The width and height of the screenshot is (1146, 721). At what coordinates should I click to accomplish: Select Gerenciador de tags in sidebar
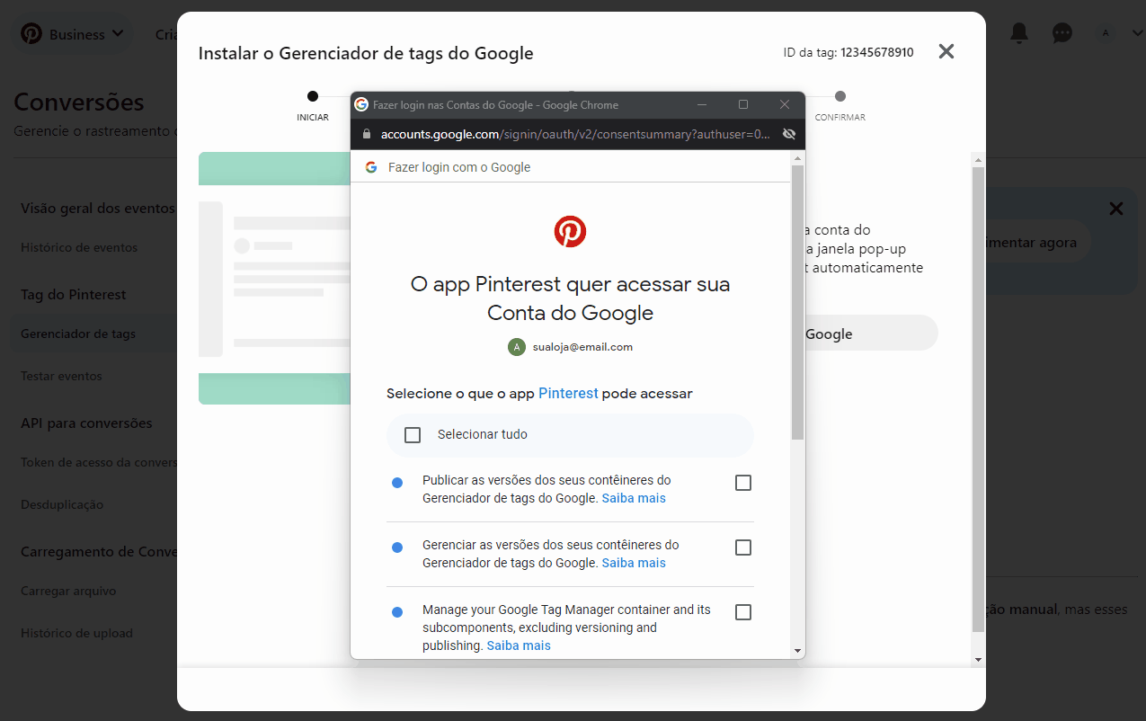[x=78, y=334]
